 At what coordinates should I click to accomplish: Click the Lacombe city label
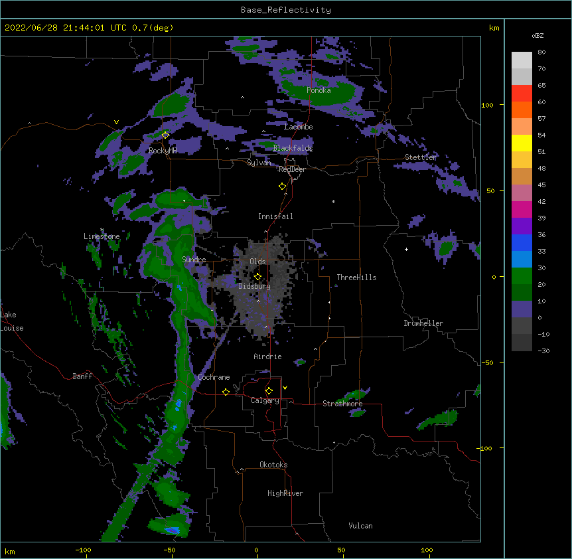click(x=299, y=127)
